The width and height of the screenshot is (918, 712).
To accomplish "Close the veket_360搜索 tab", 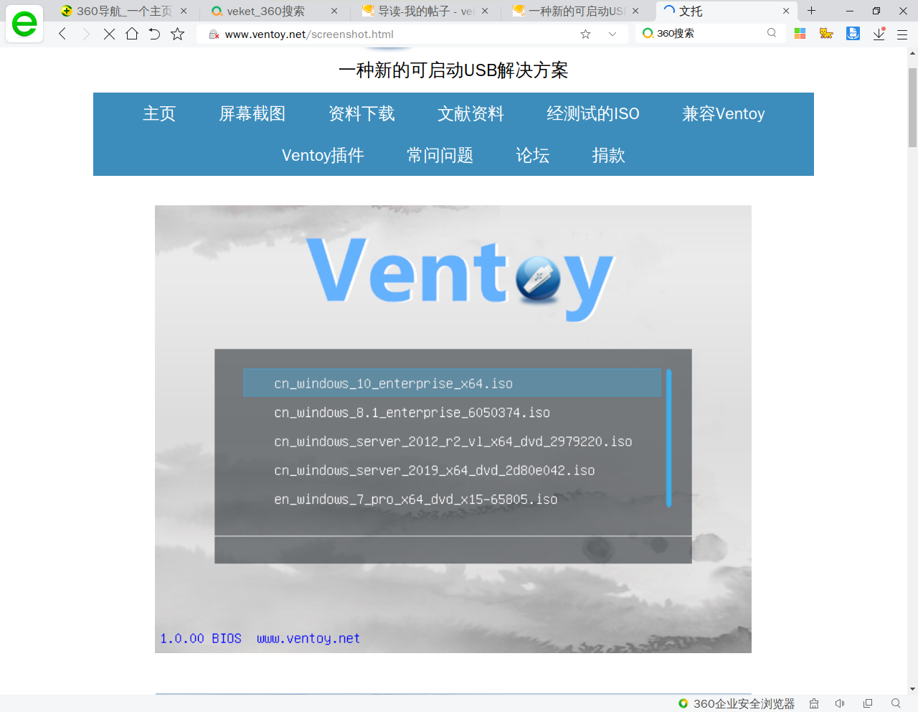I will tap(334, 11).
